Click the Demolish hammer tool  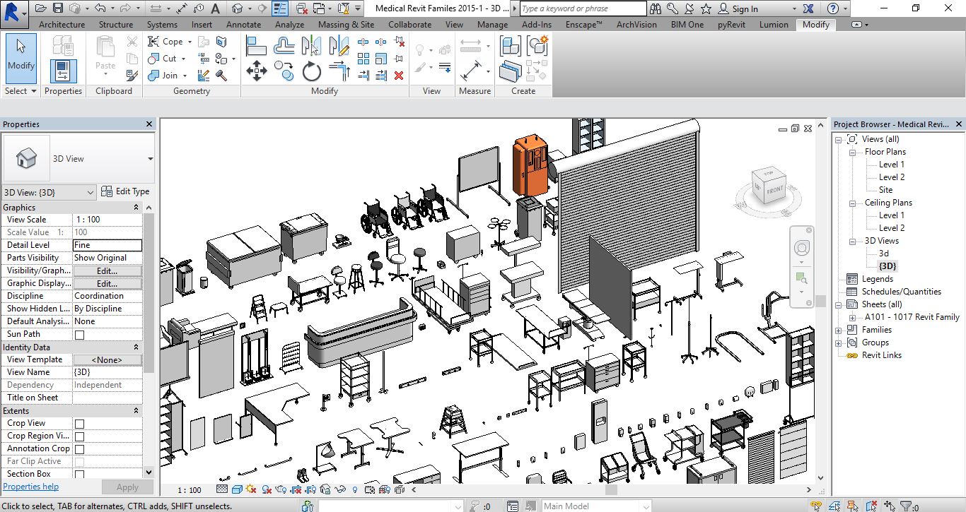pyautogui.click(x=221, y=76)
